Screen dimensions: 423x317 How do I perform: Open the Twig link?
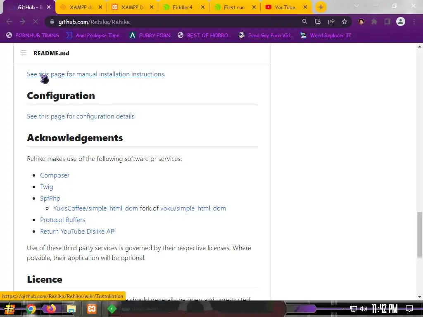click(46, 187)
